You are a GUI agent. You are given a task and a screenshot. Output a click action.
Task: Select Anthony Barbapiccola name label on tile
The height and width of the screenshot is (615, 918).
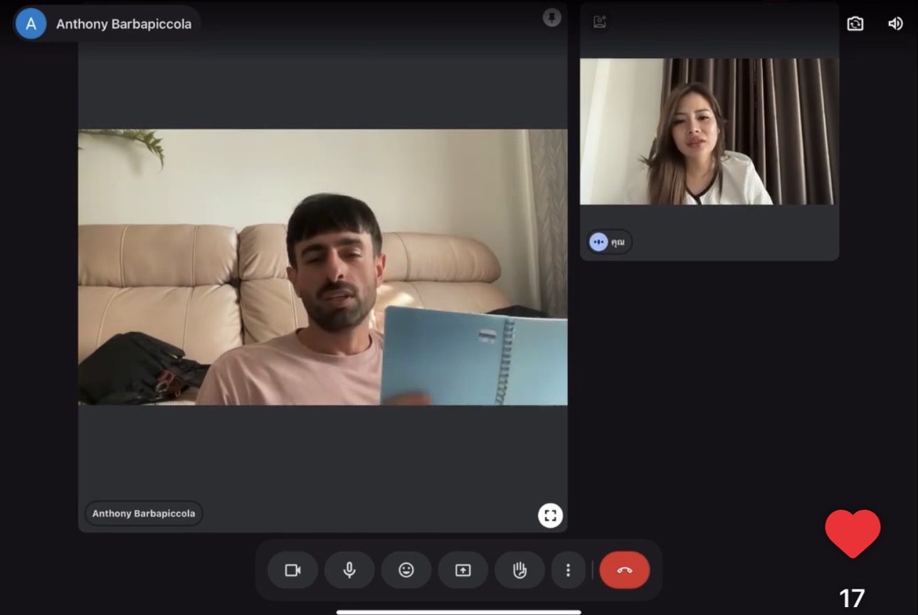pyautogui.click(x=143, y=513)
